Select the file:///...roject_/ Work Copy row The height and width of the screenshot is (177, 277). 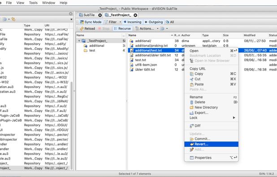[x=35, y=168]
